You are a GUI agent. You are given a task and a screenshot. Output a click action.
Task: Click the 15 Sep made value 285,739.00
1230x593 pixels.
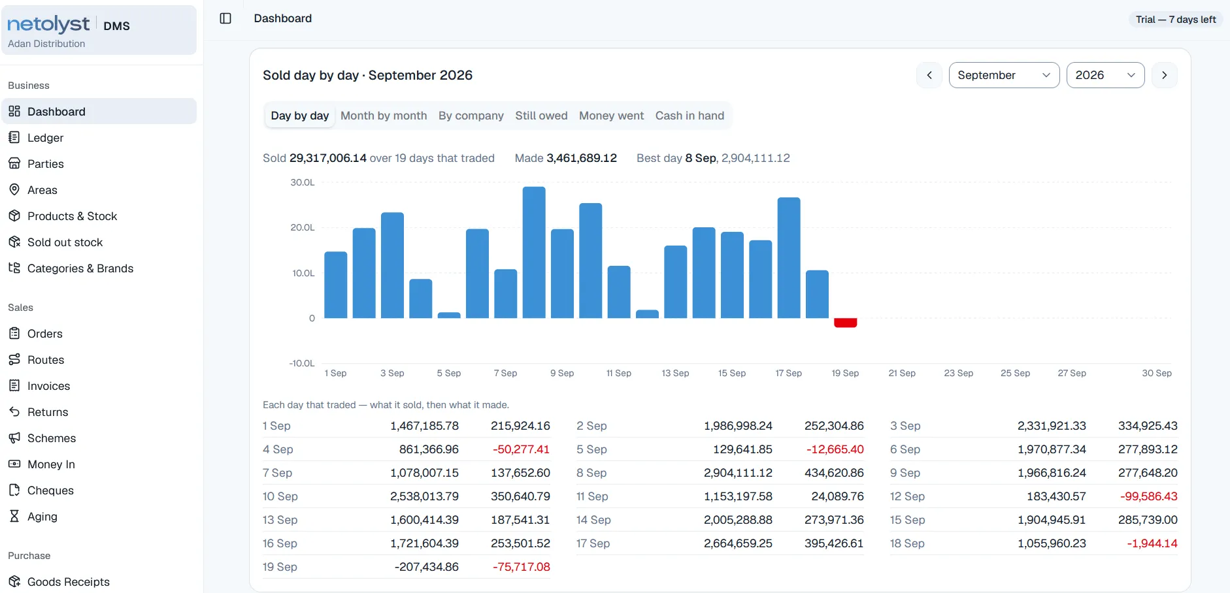click(x=1148, y=520)
